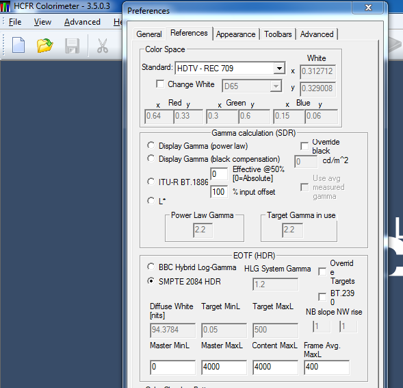This screenshot has height=388, width=403.
Task: Open the Advanced menu in menu bar
Action: [82, 22]
